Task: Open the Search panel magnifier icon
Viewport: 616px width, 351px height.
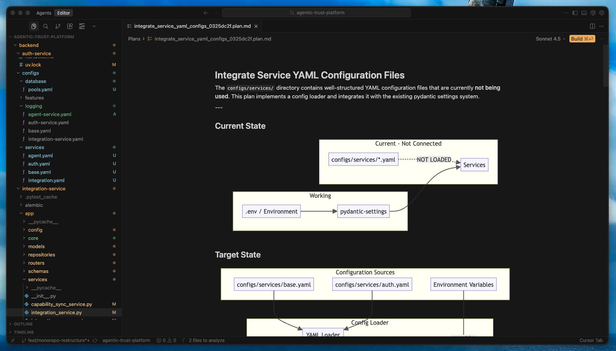Action: 46,26
